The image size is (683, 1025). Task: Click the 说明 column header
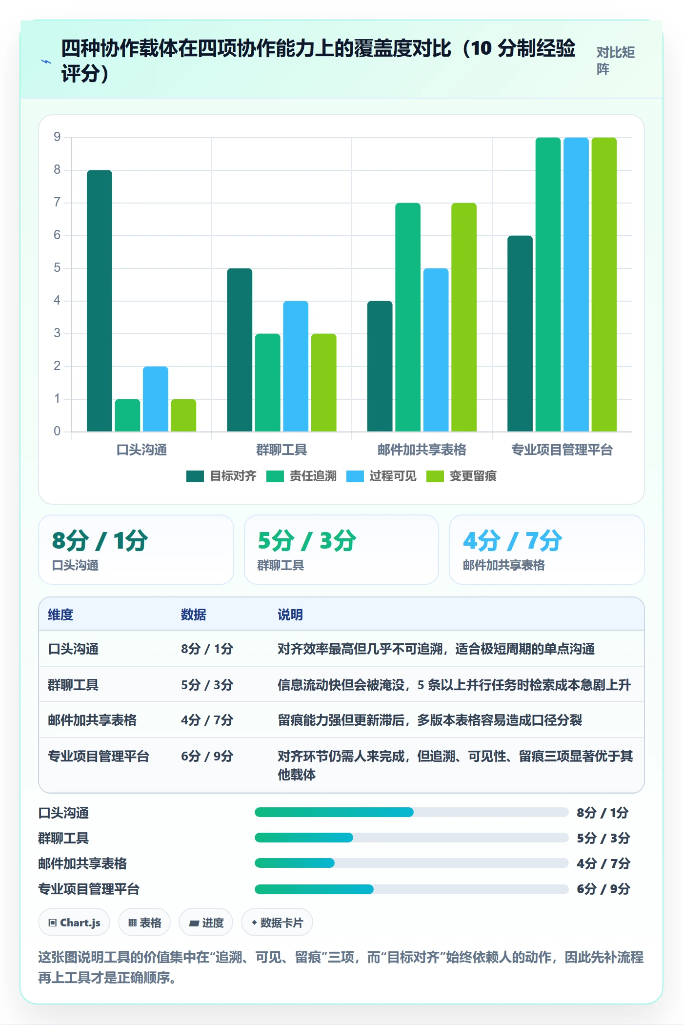pyautogui.click(x=290, y=615)
